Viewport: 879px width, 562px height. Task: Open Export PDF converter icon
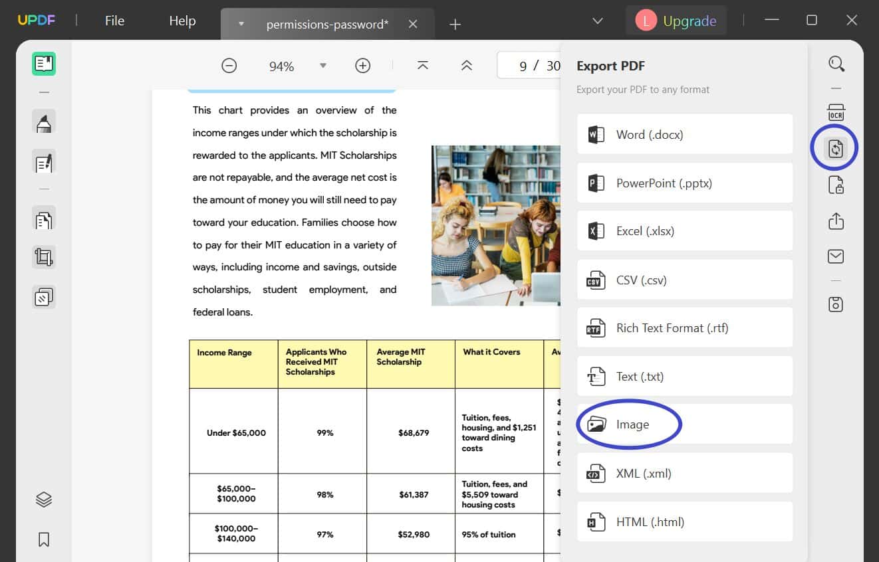pyautogui.click(x=836, y=148)
